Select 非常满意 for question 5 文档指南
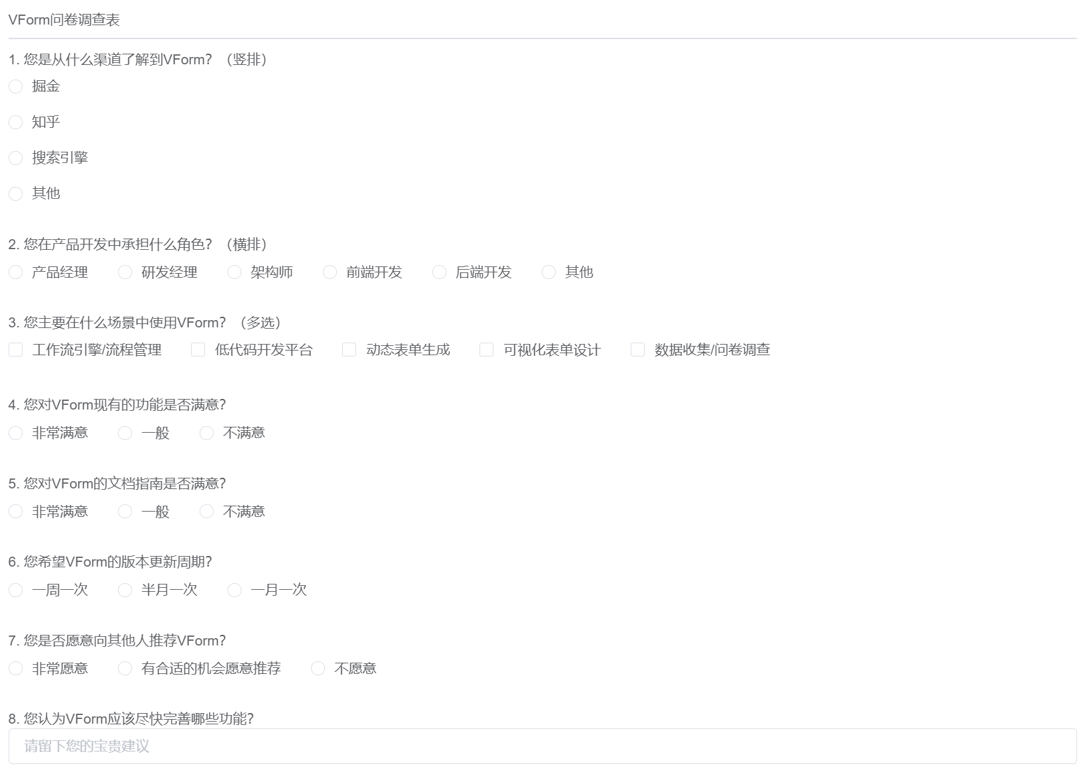The image size is (1085, 778). pyautogui.click(x=16, y=512)
